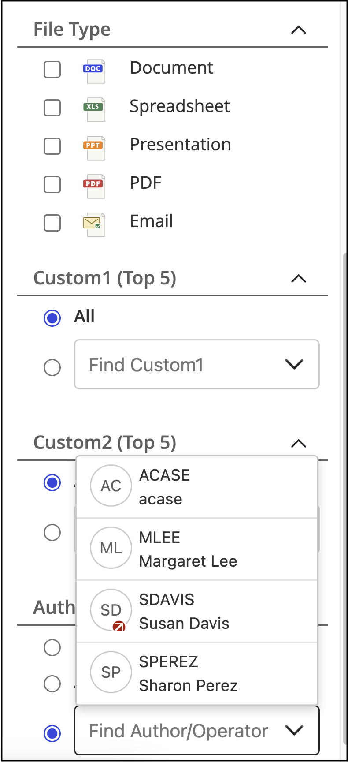Click the Email envelope icon

tap(94, 224)
